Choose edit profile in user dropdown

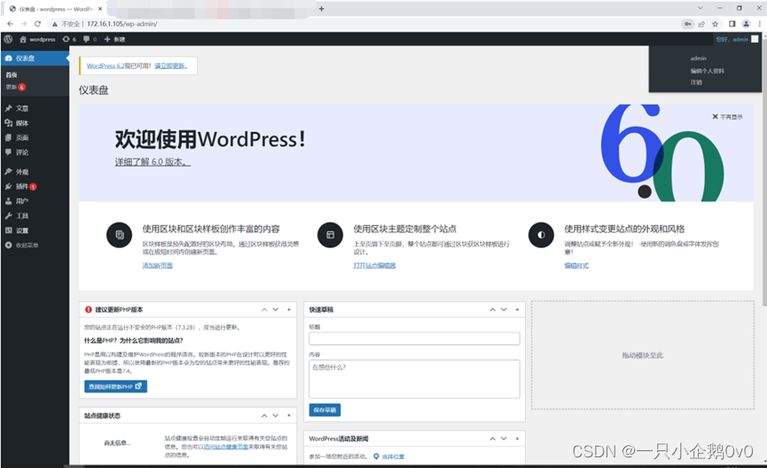click(707, 71)
